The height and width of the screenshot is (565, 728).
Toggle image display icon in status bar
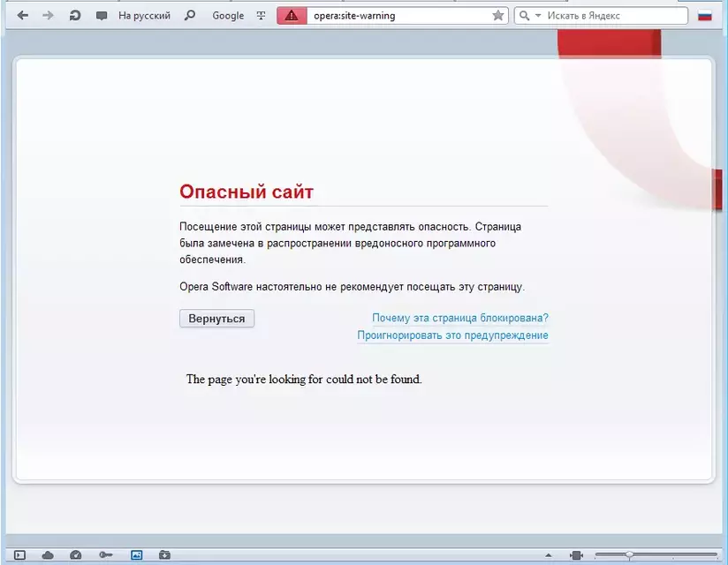(136, 554)
